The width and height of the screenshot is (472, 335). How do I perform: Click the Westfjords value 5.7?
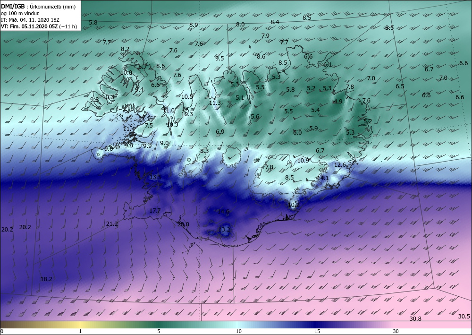143,67
